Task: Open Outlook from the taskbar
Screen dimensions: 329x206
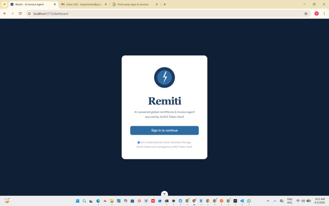Action: (x=160, y=201)
